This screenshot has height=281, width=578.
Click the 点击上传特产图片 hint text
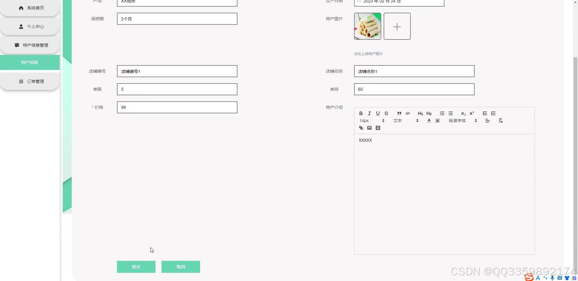coord(368,54)
